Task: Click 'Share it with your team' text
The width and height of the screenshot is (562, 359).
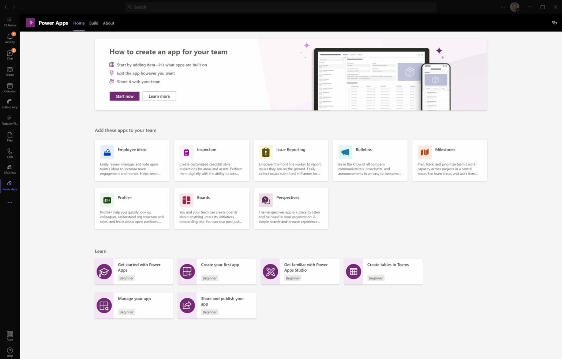Action: [139, 82]
